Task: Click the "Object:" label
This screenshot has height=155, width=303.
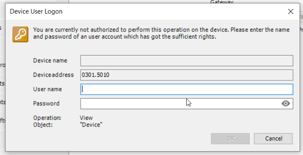Action: (43, 125)
